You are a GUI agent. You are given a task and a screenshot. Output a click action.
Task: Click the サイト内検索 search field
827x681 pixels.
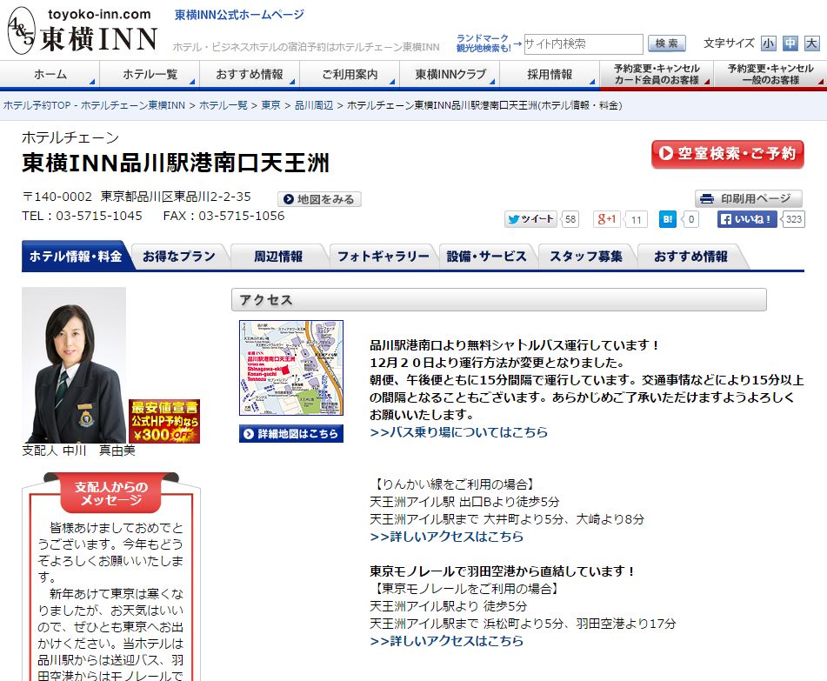[584, 43]
